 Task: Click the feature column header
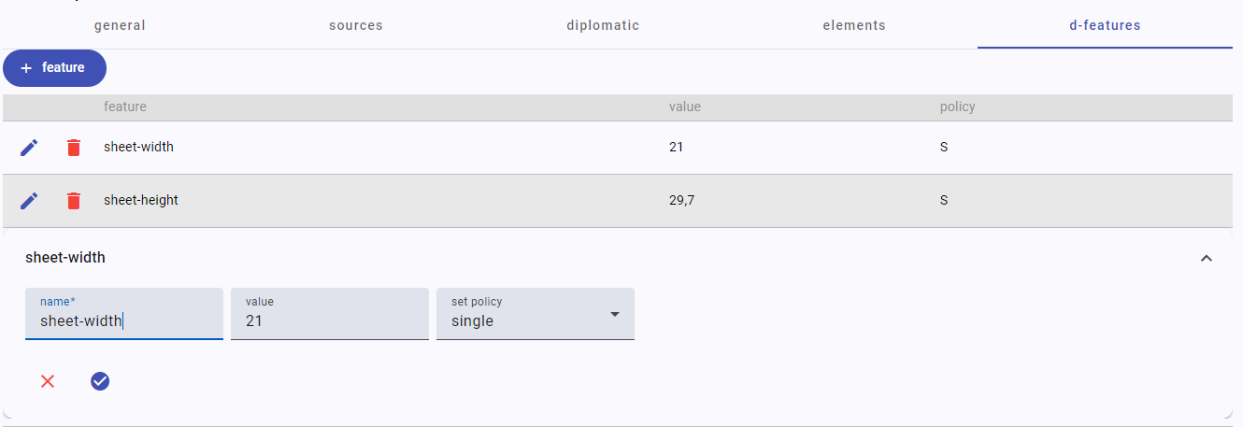(125, 107)
